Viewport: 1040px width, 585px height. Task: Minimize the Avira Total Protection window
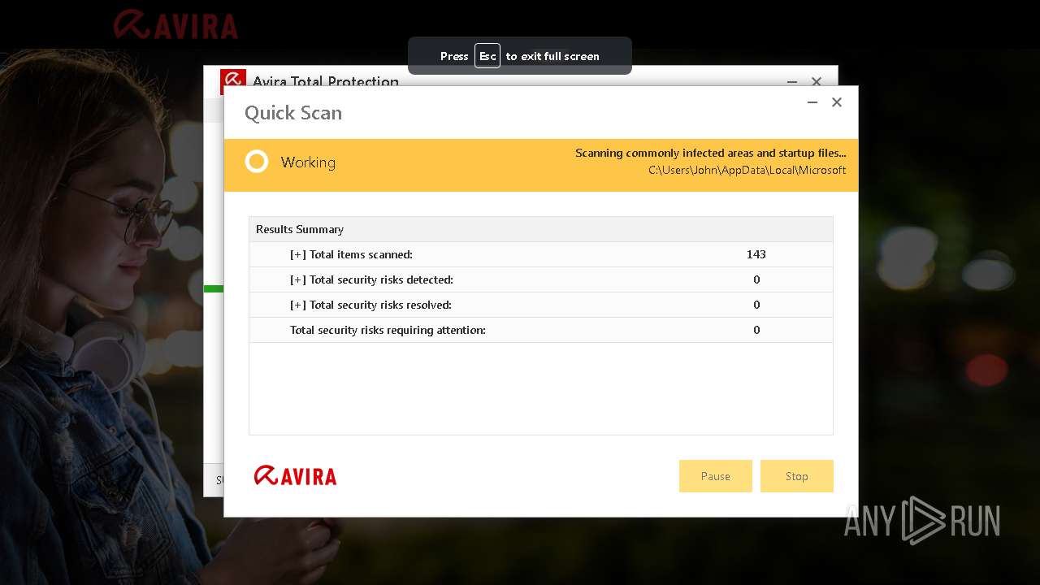pos(792,81)
